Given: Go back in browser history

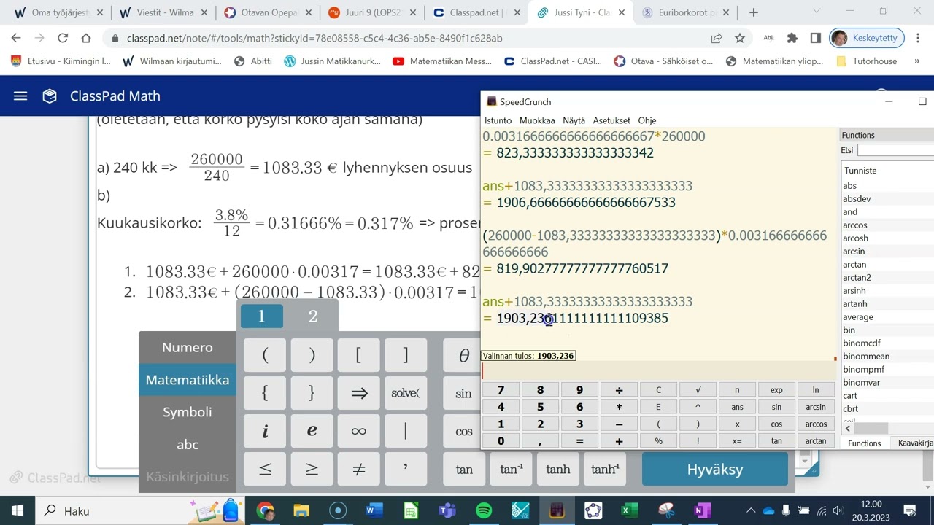Looking at the screenshot, I should 16,38.
